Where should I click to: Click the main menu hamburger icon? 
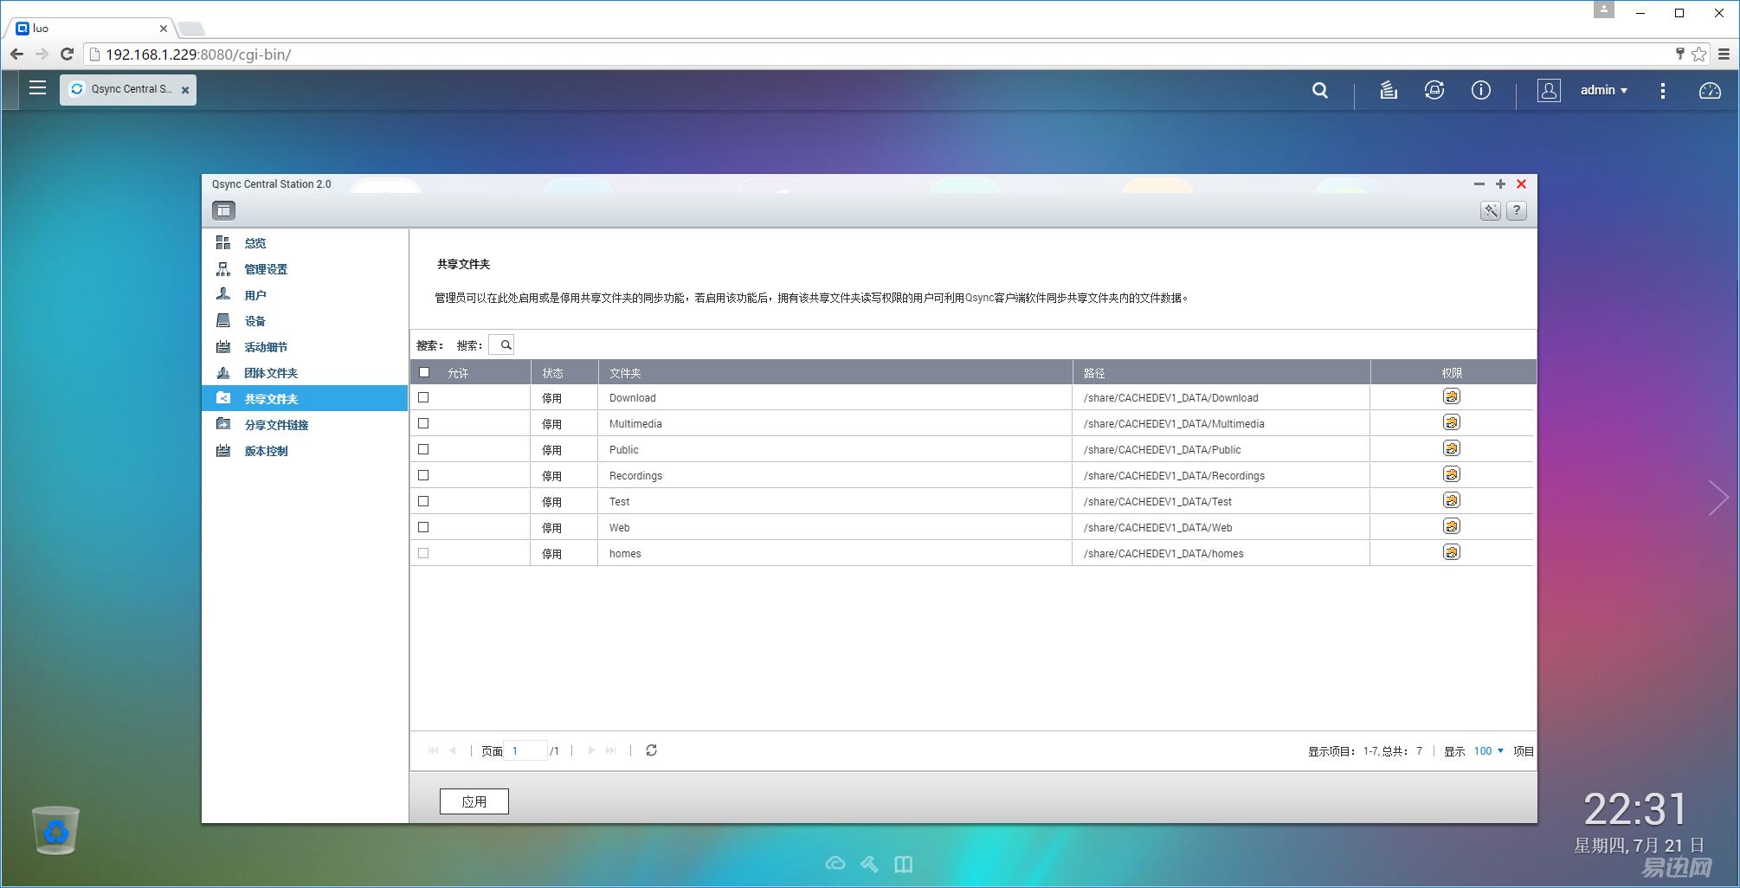[x=37, y=87]
